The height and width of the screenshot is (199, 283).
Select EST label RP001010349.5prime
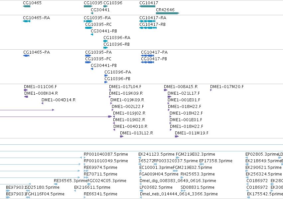click(x=106, y=161)
